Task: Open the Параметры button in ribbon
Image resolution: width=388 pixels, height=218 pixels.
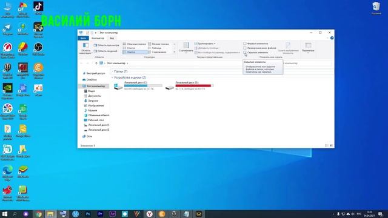Action: point(308,48)
